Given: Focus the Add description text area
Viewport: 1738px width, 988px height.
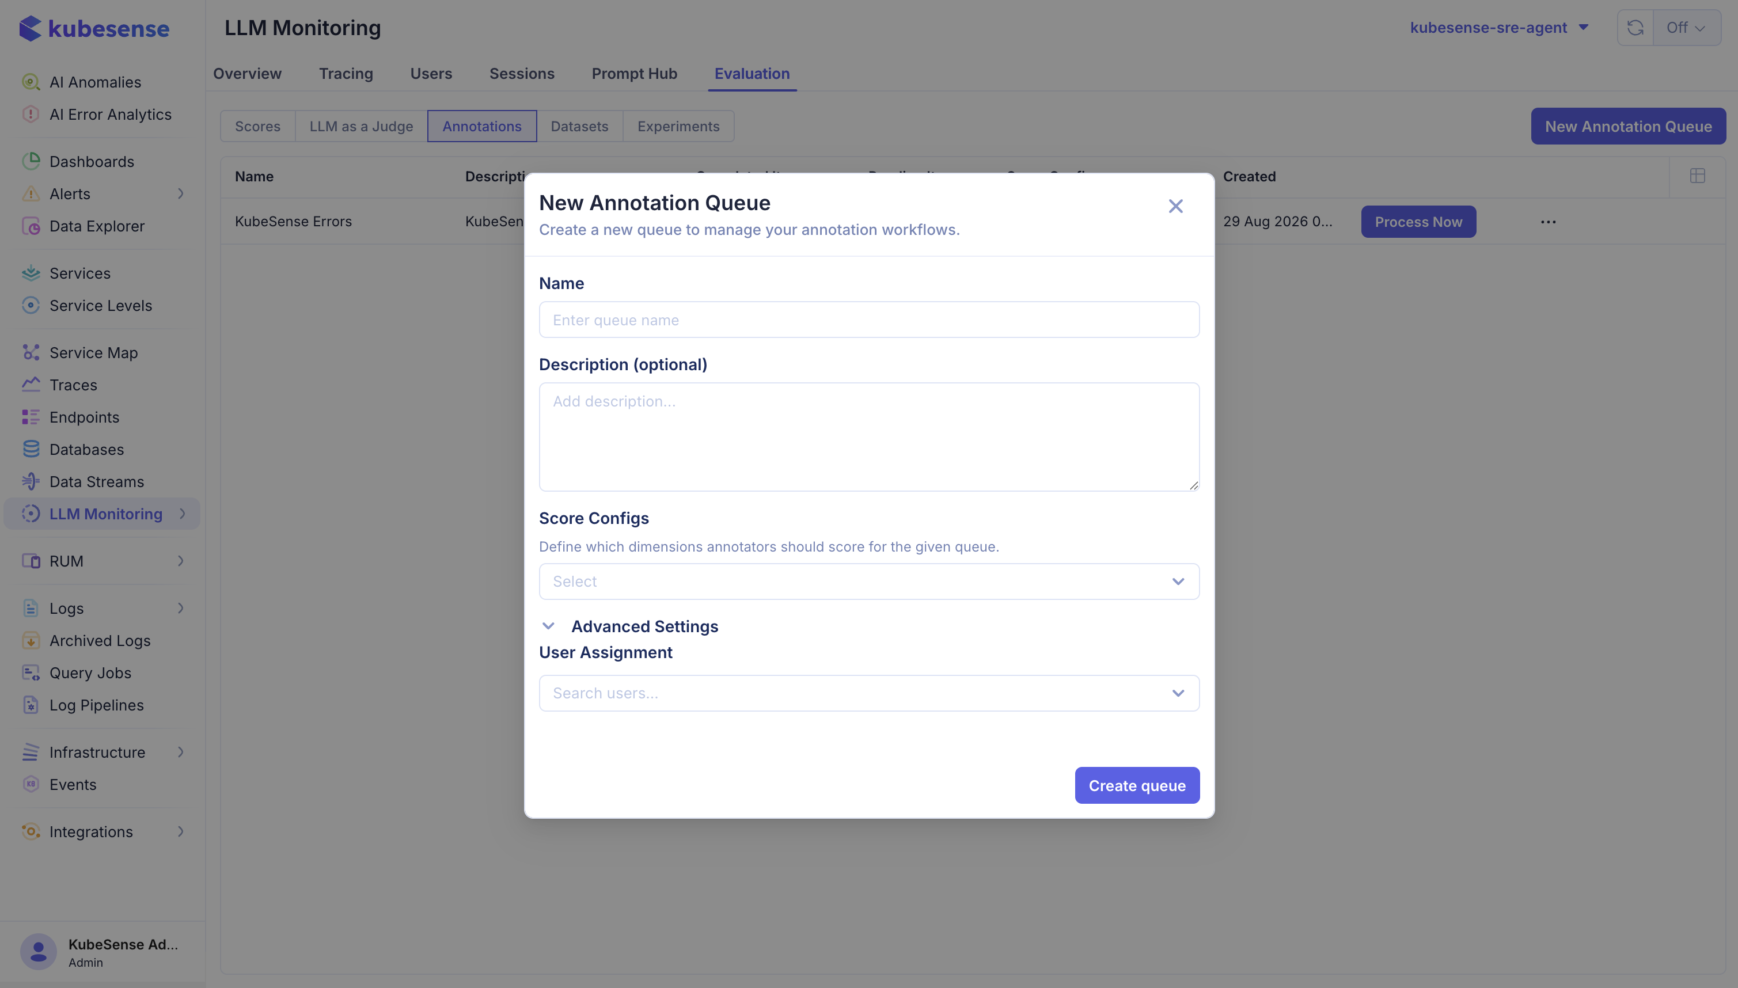Looking at the screenshot, I should coord(868,437).
